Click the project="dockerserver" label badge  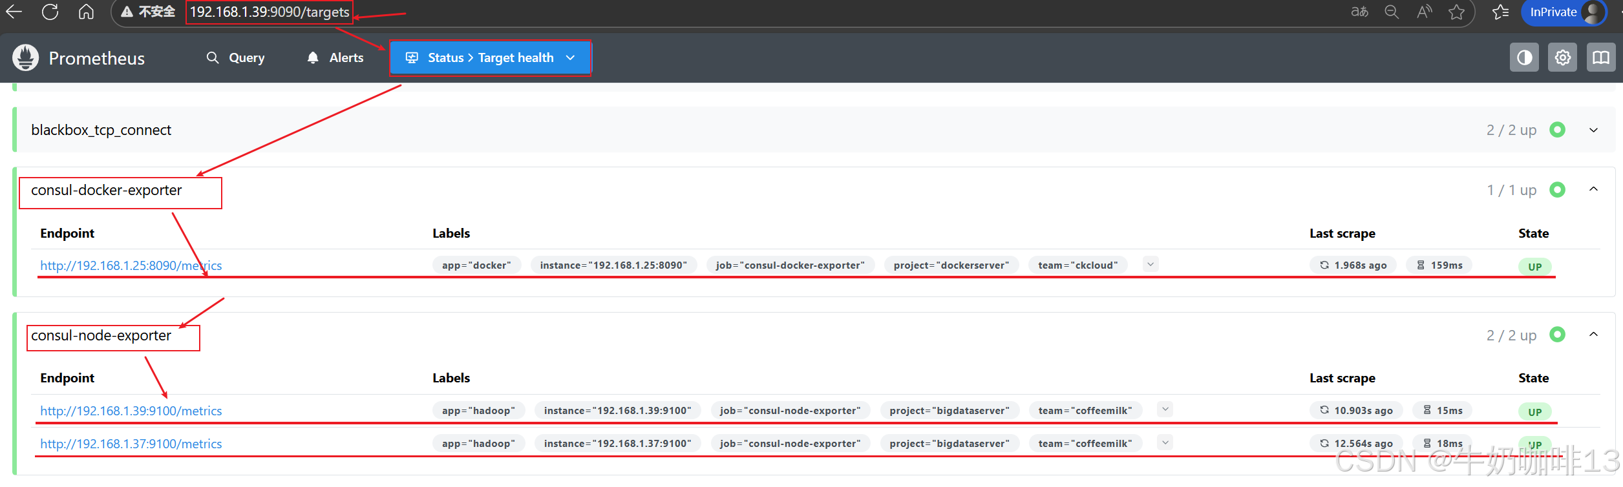click(951, 265)
